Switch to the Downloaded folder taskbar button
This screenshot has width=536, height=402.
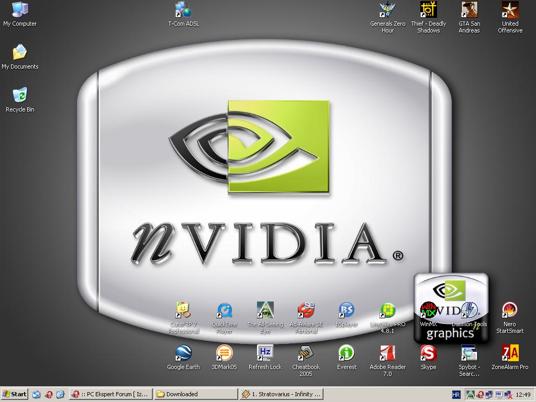196,394
